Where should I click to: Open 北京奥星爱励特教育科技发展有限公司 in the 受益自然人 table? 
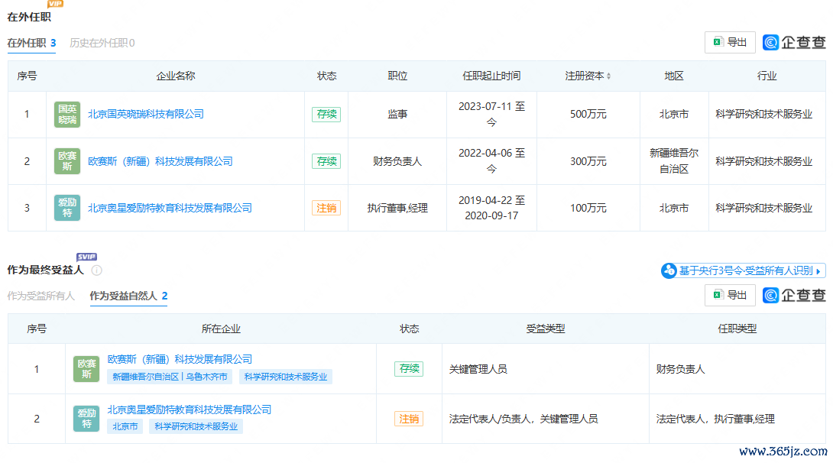189,410
